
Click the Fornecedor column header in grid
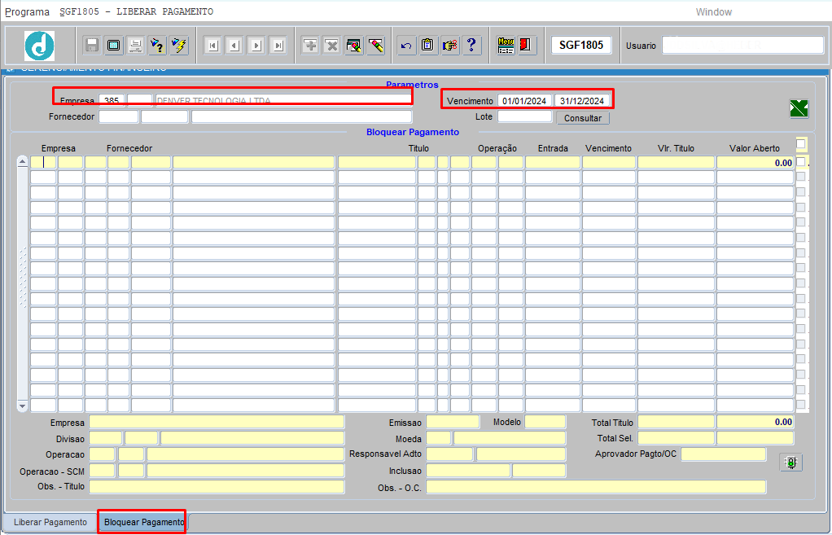click(129, 148)
